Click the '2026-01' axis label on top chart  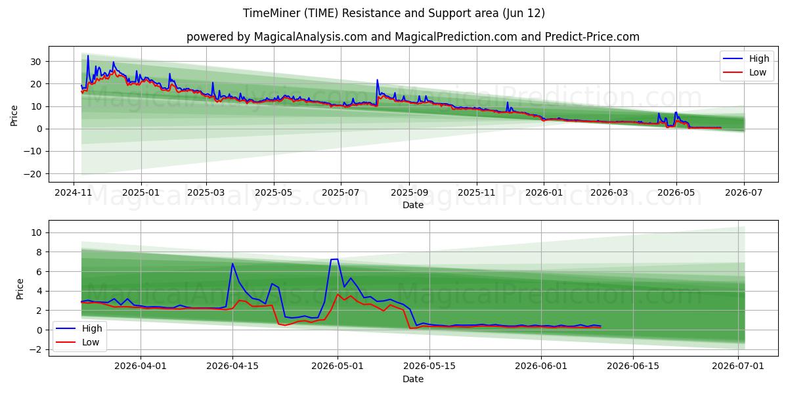[x=543, y=193]
